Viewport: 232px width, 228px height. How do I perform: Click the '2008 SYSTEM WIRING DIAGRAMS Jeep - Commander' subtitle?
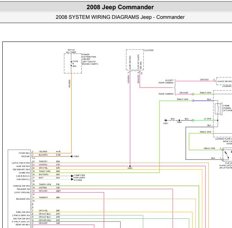pos(120,17)
